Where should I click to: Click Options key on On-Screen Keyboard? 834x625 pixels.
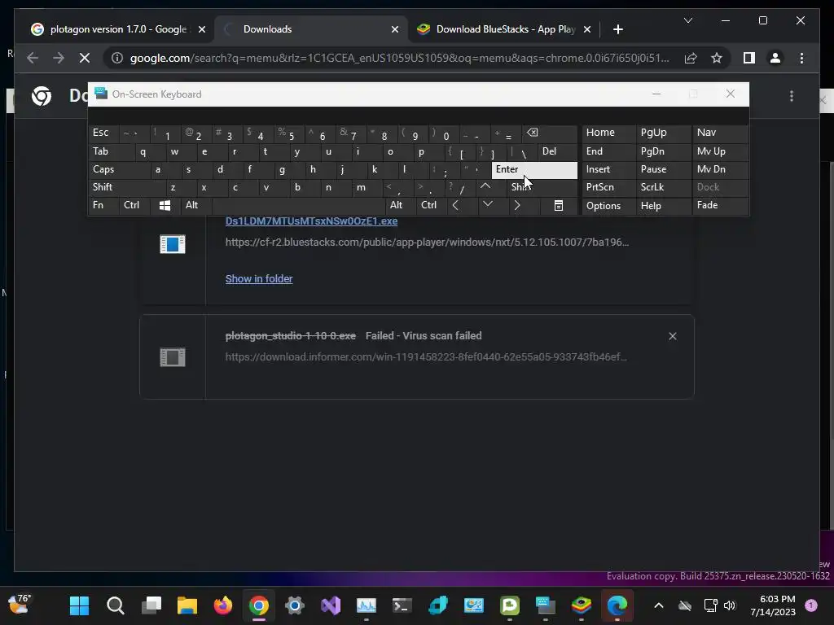[608, 206]
